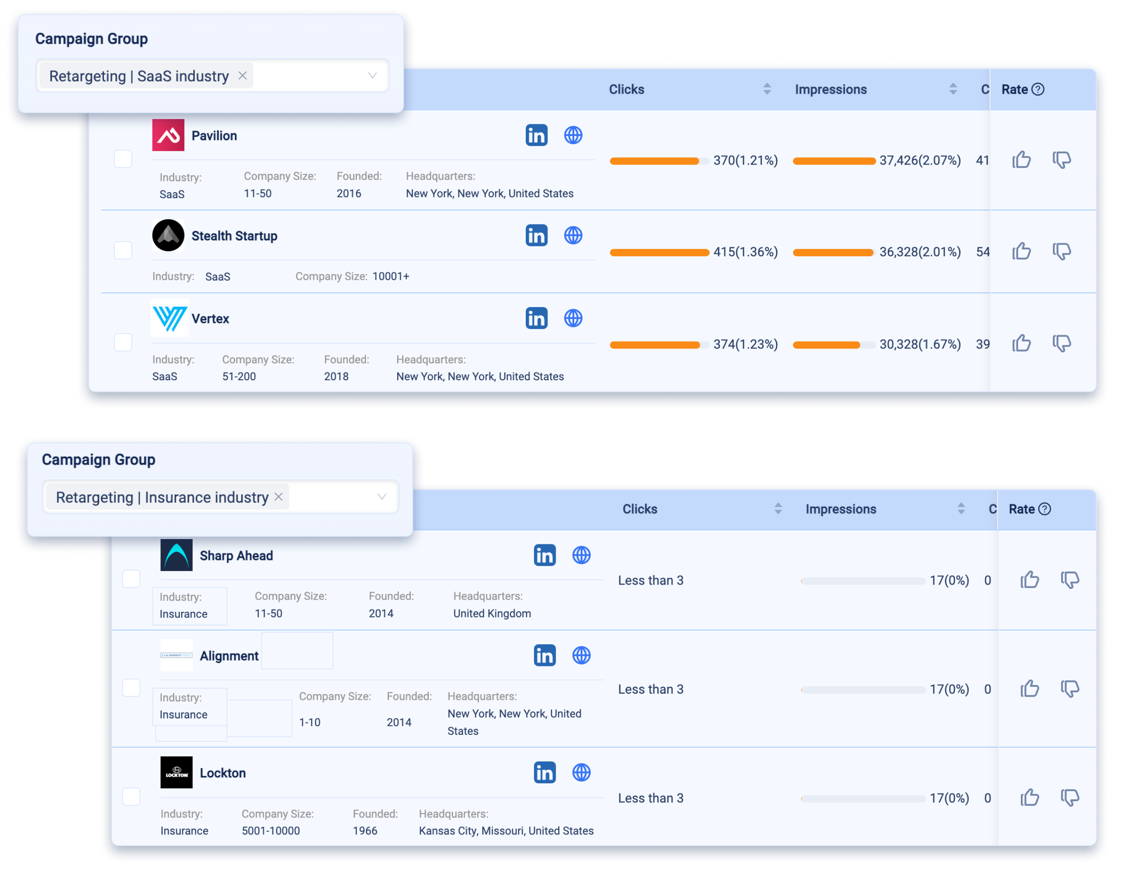The width and height of the screenshot is (1126, 876).
Task: Open Sharp Ahead's website globe icon
Action: tap(581, 555)
